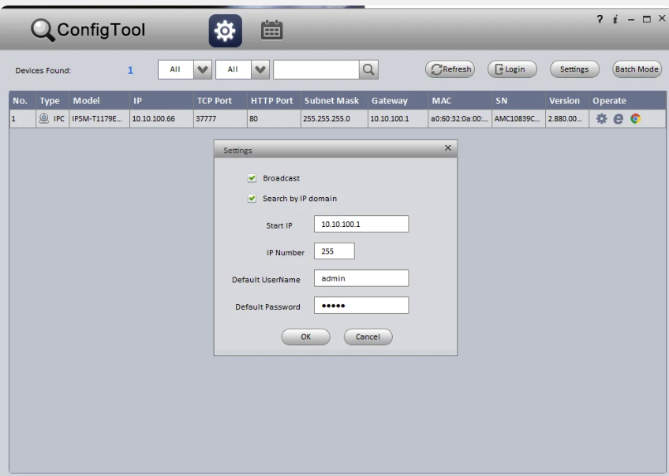Switch to Batch Mode
Image resolution: width=669 pixels, height=476 pixels.
coord(637,69)
